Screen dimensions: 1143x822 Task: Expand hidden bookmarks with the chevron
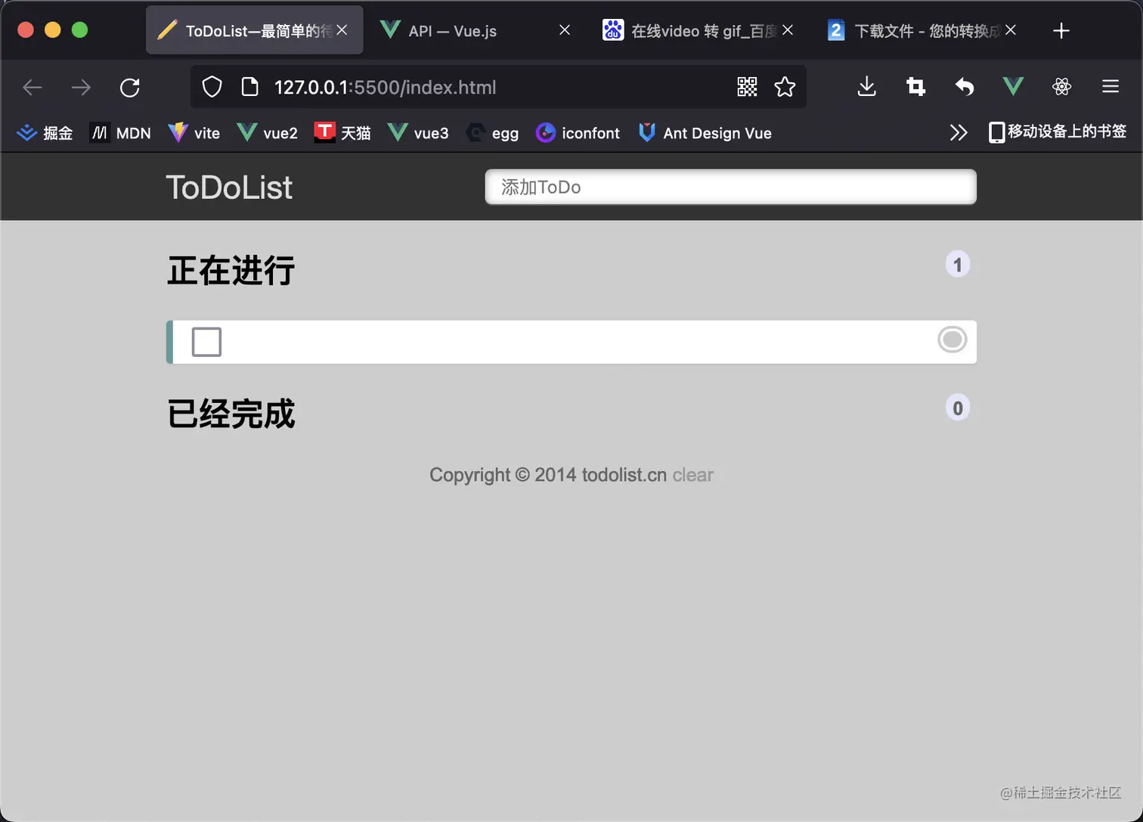(959, 132)
